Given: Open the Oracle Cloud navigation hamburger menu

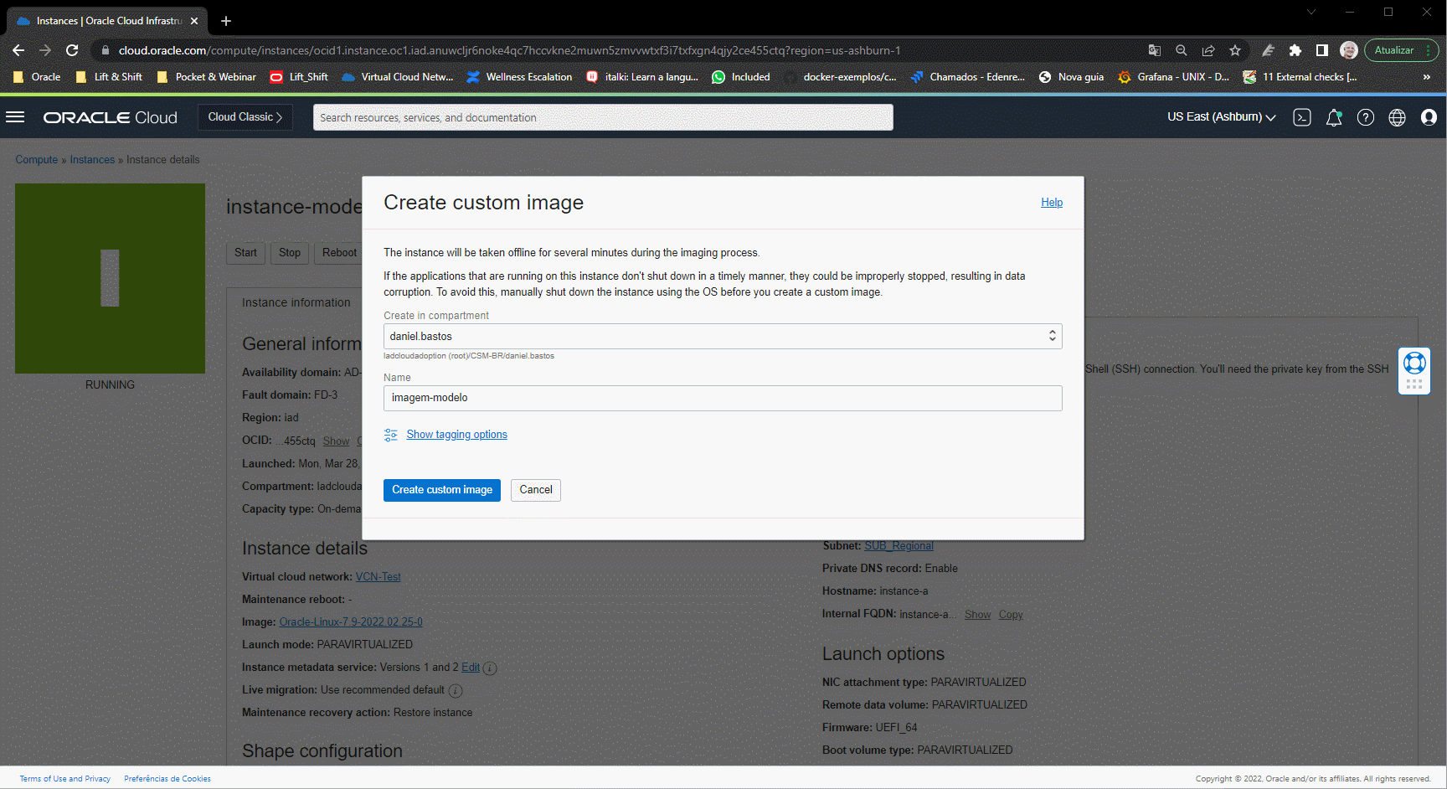Looking at the screenshot, I should click(15, 117).
